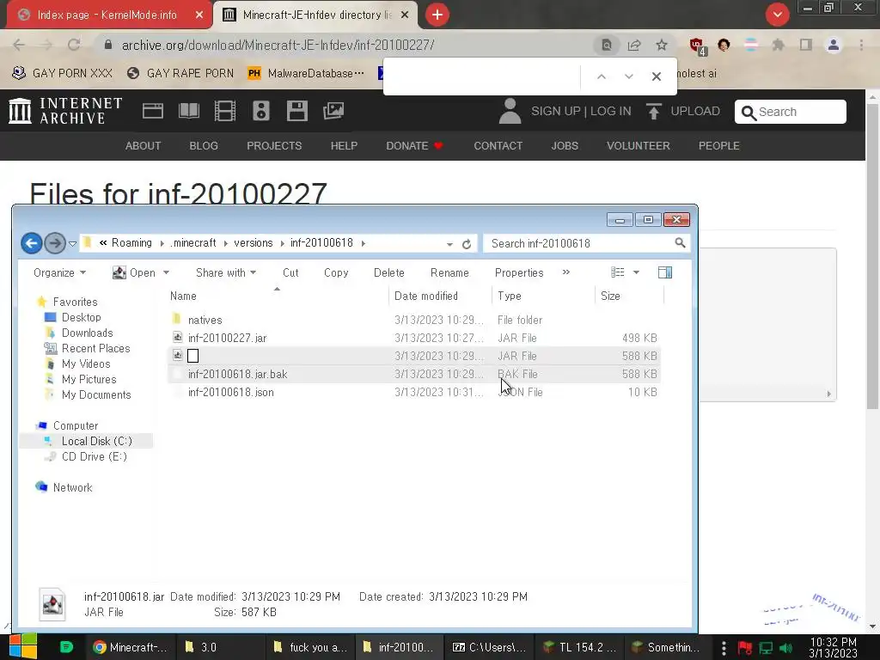Expand the Explorer view options dropdown arrow

[636, 272]
